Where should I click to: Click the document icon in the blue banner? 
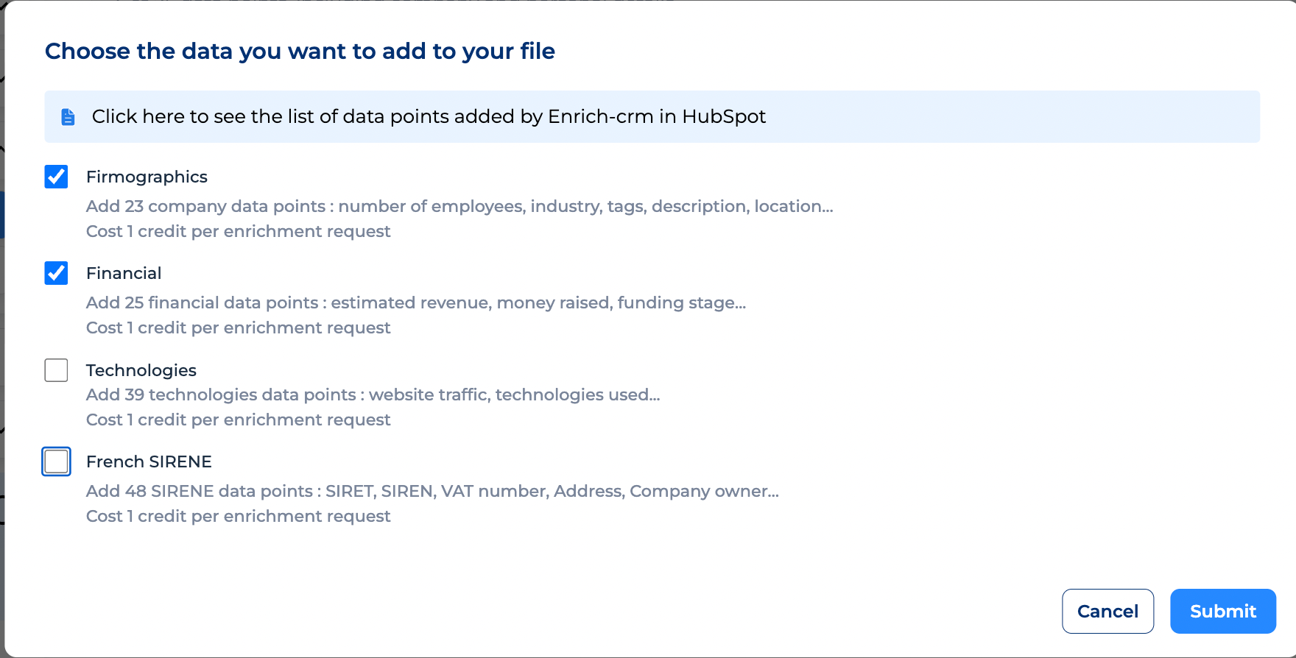[x=67, y=116]
